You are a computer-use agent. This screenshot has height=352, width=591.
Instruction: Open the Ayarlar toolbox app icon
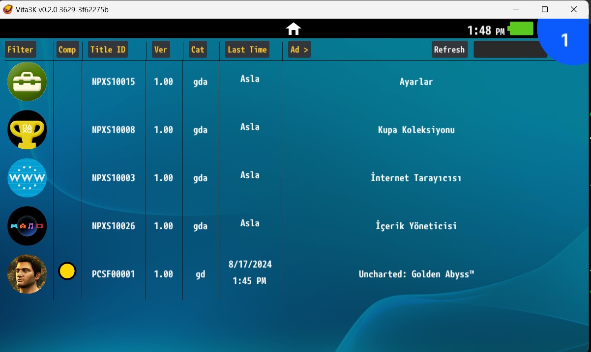point(27,82)
